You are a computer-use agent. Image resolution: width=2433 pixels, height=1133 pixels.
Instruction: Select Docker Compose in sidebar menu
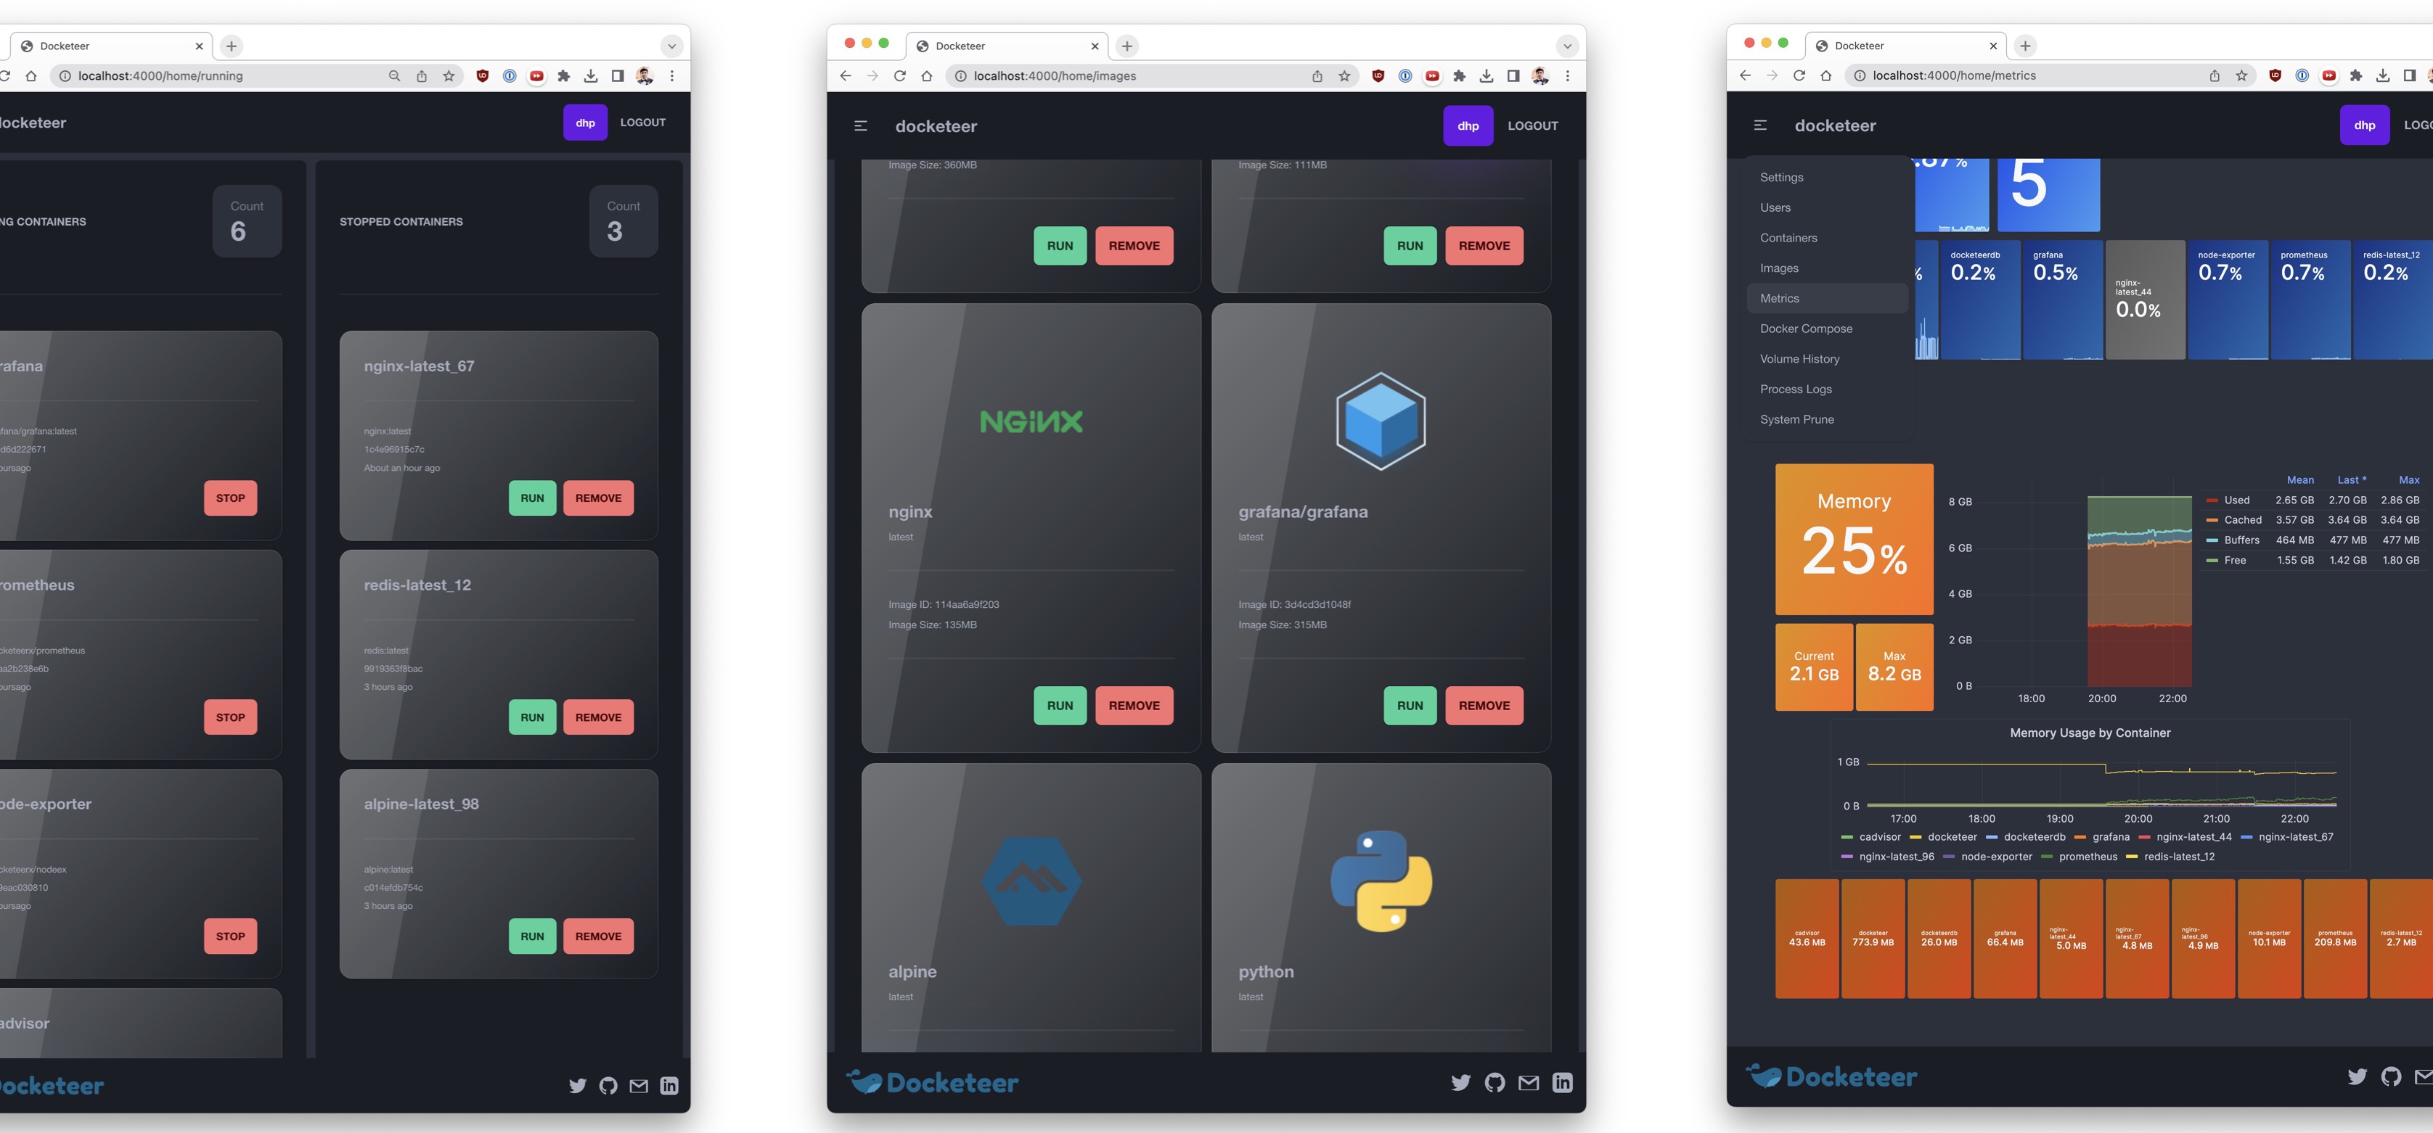point(1806,329)
